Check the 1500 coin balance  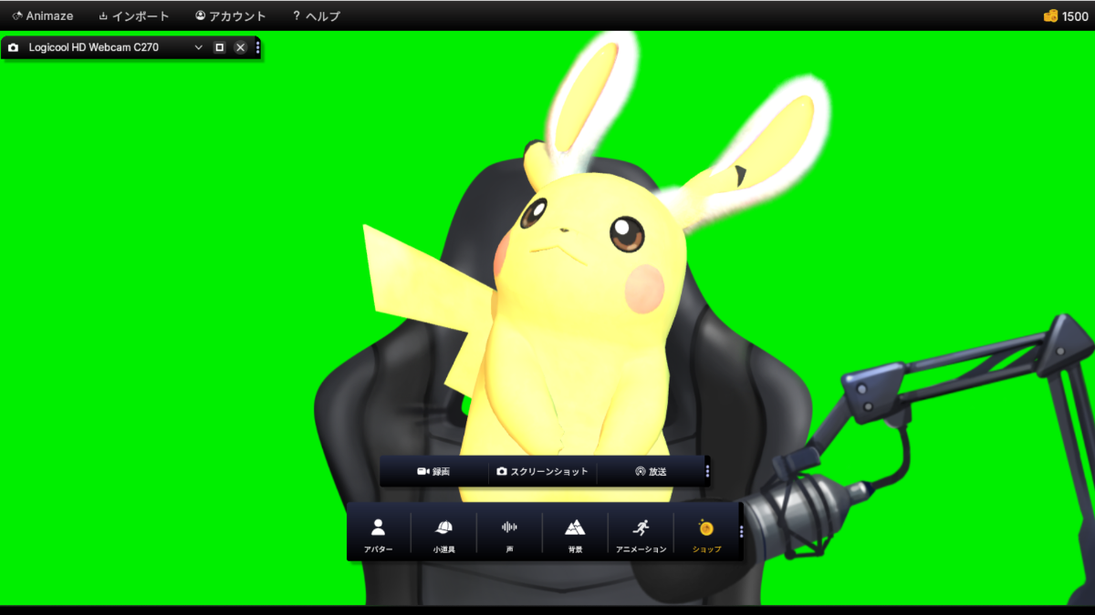point(1066,16)
